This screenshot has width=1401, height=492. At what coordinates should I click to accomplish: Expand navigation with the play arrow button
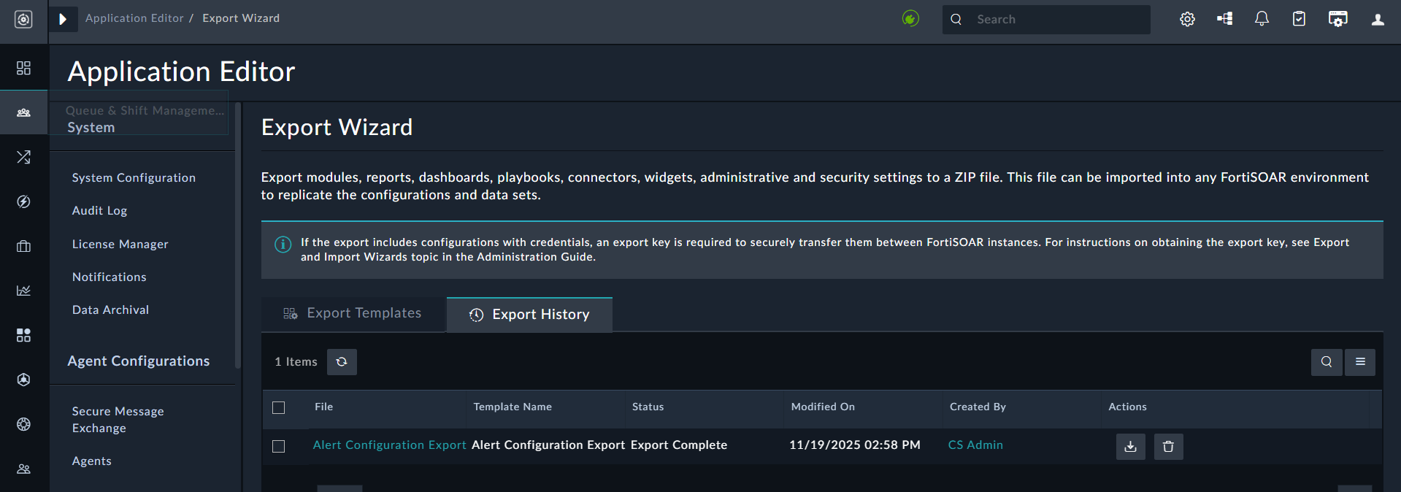(63, 19)
